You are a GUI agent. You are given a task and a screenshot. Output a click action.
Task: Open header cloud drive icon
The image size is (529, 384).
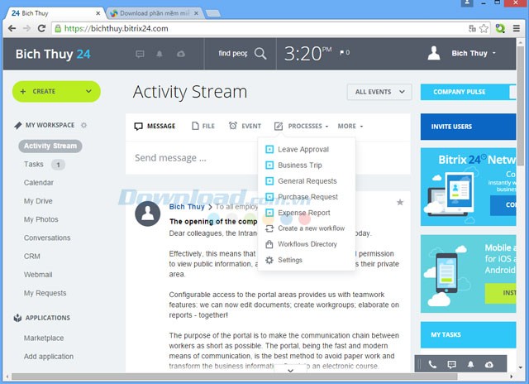coord(181,54)
